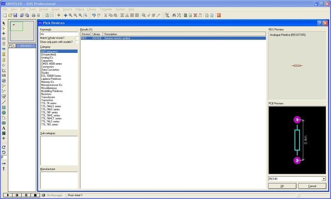Select the arrow selection mode tool

4,23
